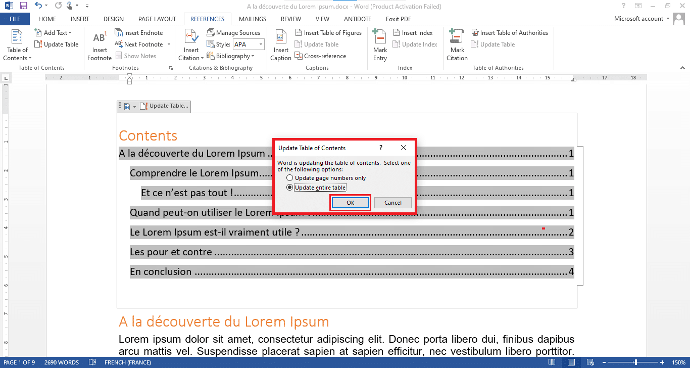Close the Update Table of Contents dialog
The height and width of the screenshot is (368, 690).
(404, 148)
